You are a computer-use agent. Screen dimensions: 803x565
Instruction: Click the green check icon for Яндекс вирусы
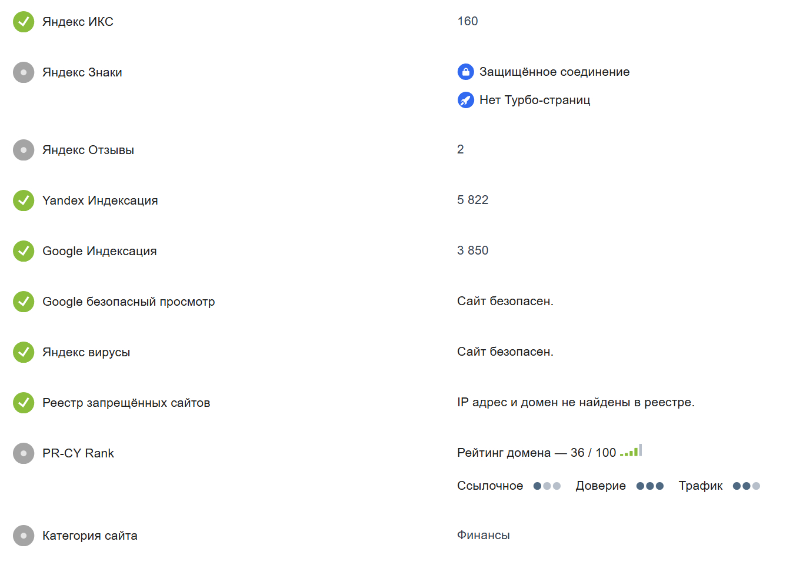(24, 352)
